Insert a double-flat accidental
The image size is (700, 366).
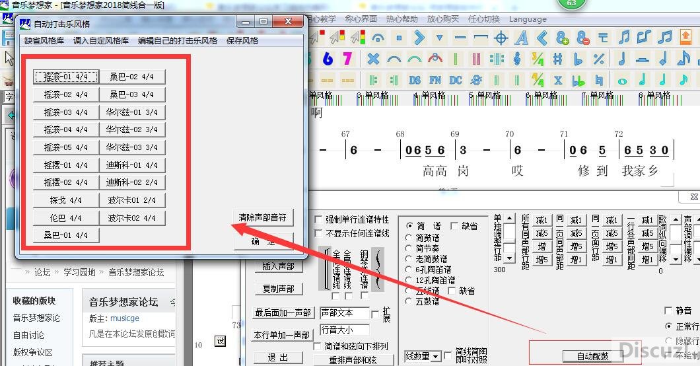[578, 81]
